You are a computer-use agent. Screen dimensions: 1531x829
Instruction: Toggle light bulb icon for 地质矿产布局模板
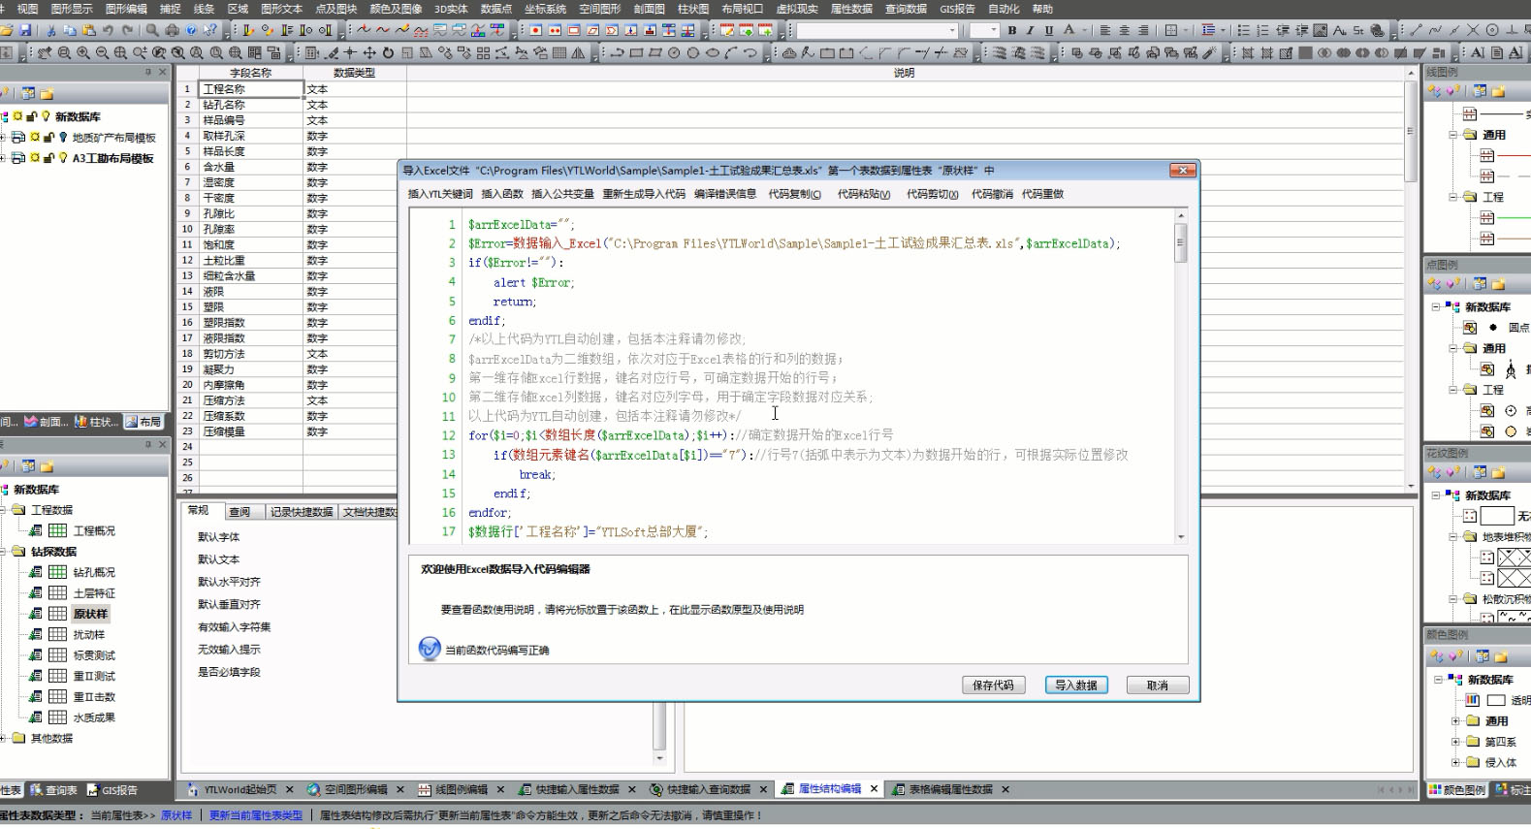pyautogui.click(x=63, y=138)
